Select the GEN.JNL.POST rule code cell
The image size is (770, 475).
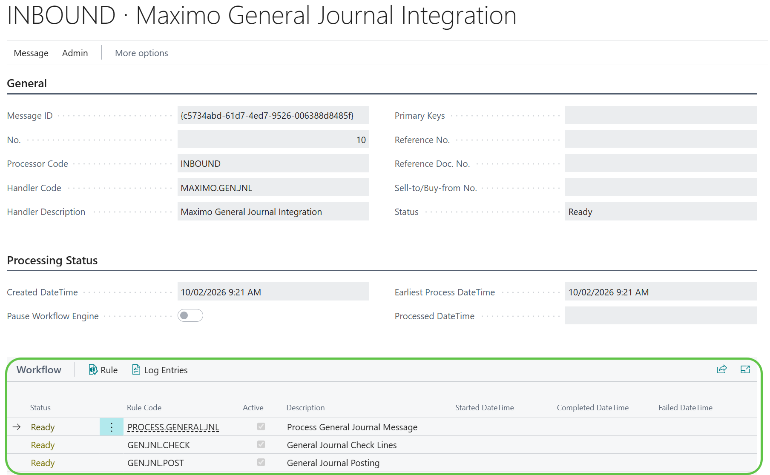pos(156,463)
